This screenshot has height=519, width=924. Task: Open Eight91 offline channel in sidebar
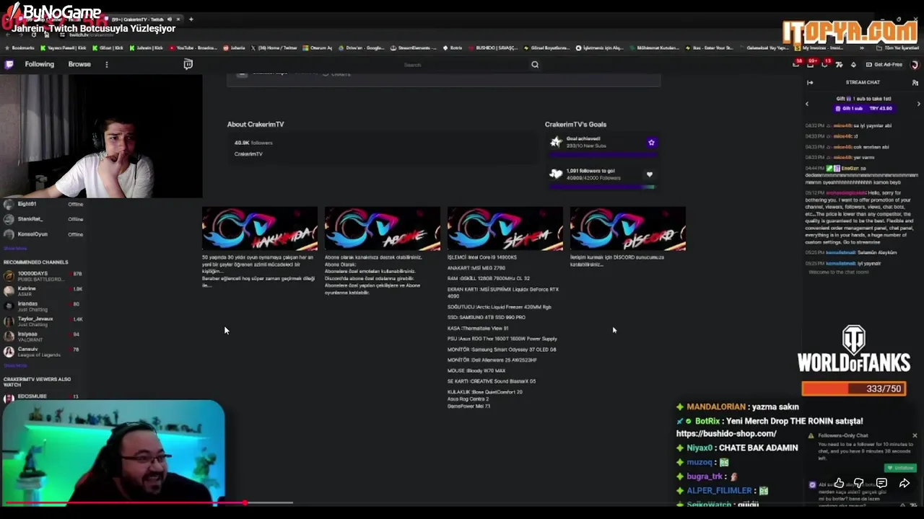[x=43, y=204]
